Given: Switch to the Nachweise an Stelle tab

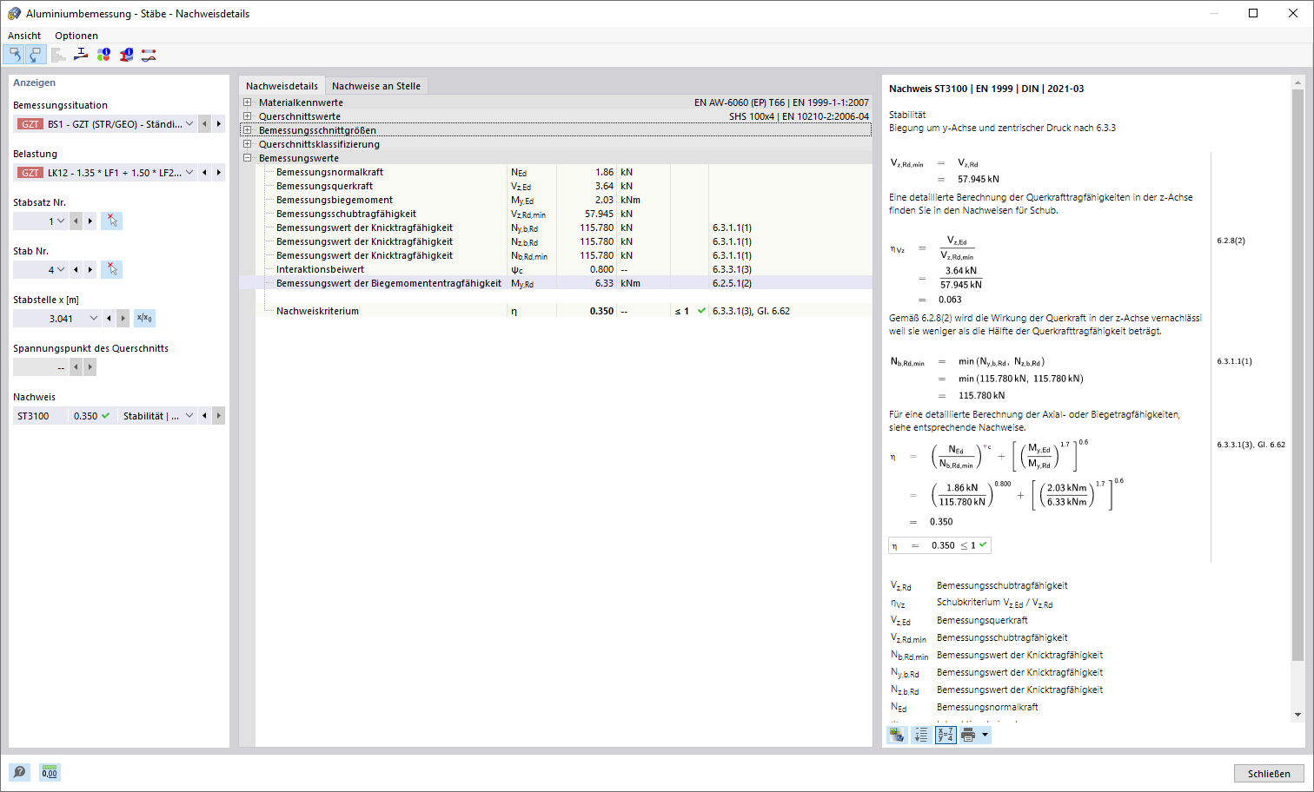Looking at the screenshot, I should (x=376, y=86).
